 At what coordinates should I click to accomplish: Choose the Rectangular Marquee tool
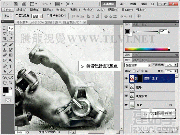point(5,28)
